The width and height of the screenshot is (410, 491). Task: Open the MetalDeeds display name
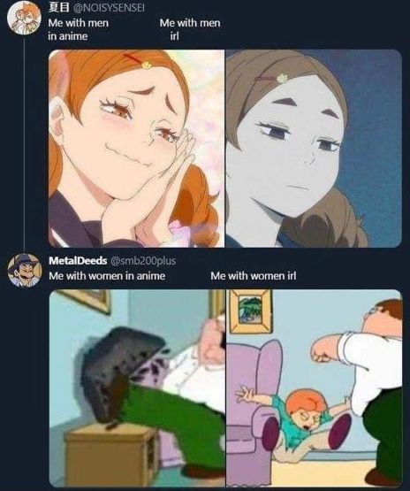tap(78, 261)
